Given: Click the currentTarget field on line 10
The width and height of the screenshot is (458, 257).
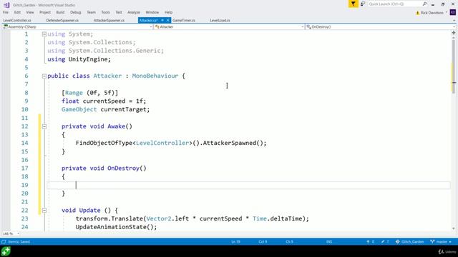Looking at the screenshot, I should click(x=123, y=109).
